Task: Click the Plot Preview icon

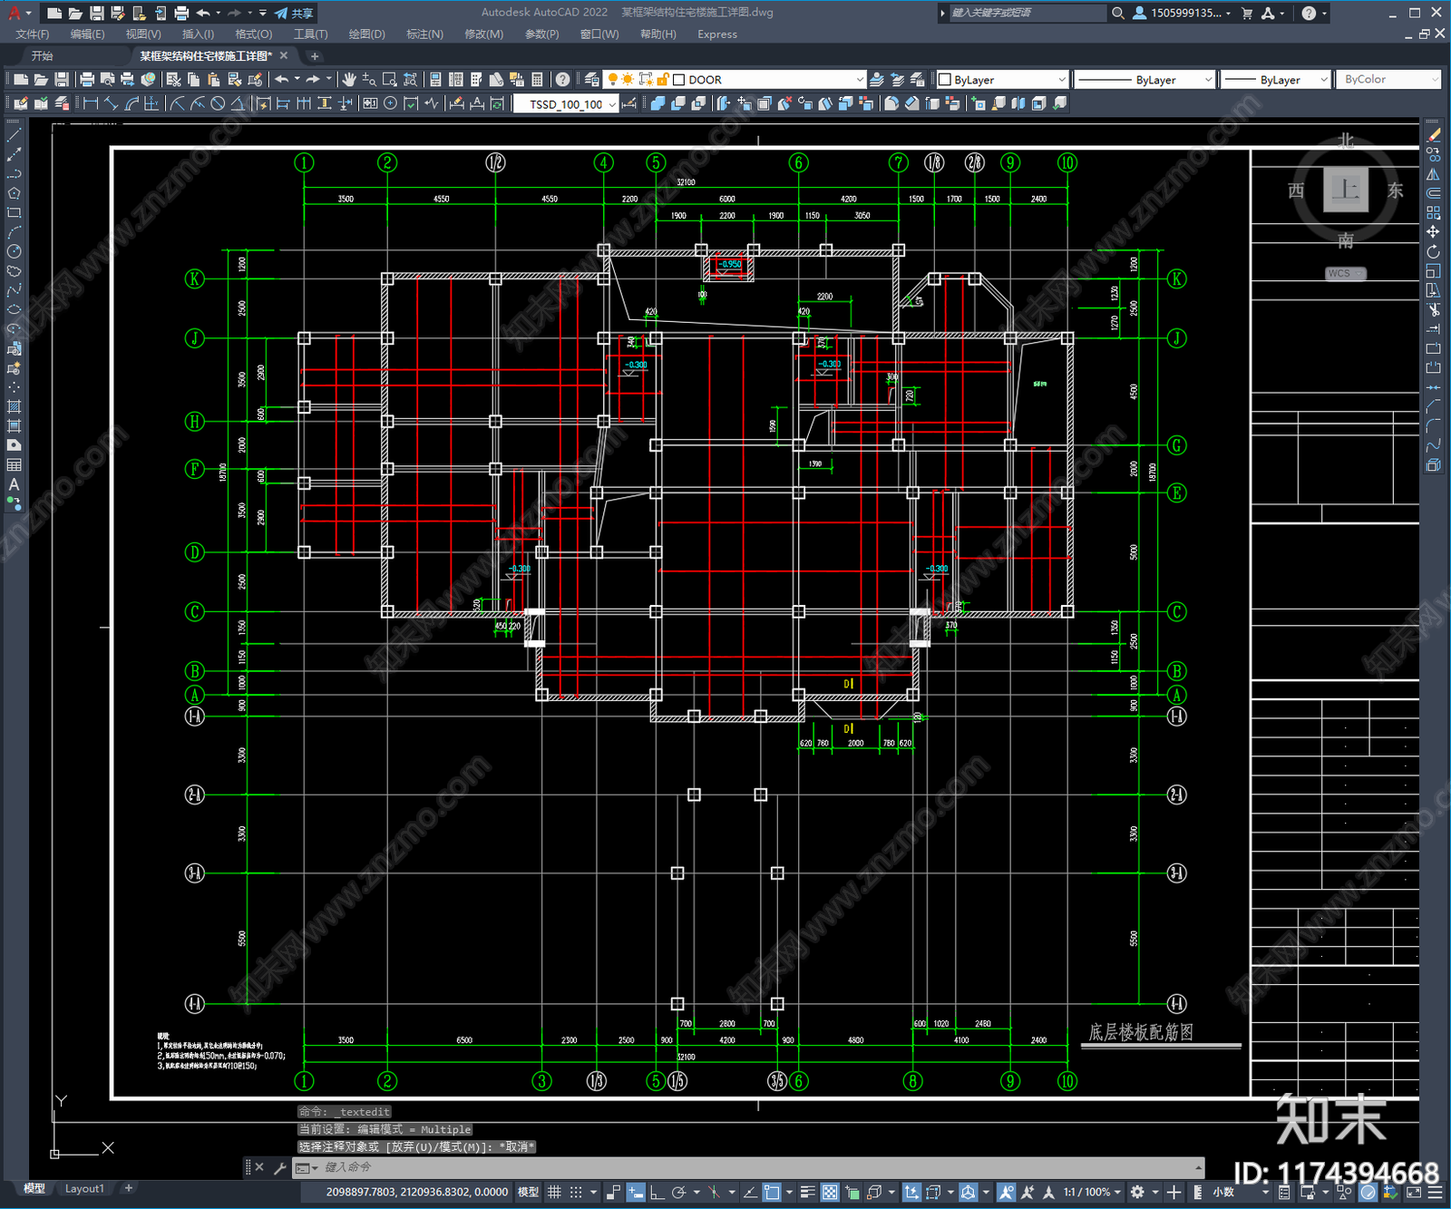Action: point(107,80)
